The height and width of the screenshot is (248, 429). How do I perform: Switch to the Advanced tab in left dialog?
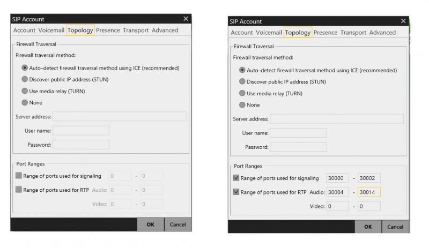165,31
